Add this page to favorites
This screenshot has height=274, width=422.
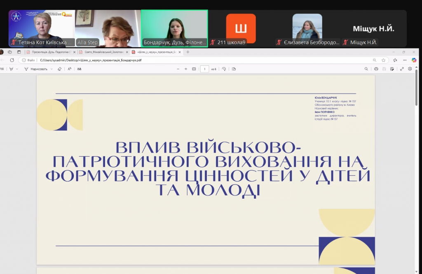coord(384,60)
